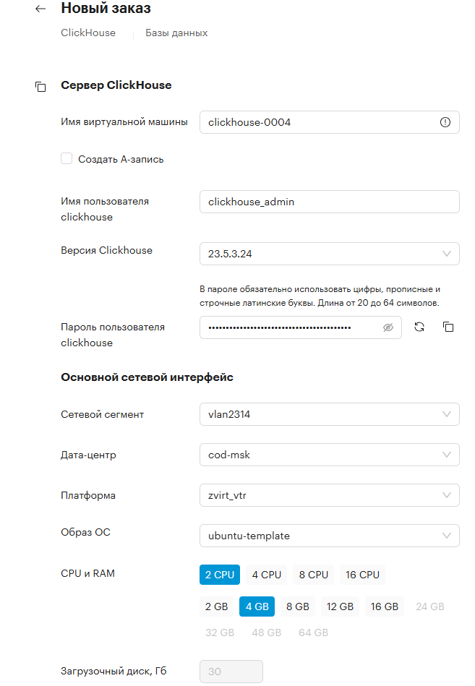475x686 pixels.
Task: Select the 2 CPU option
Action: coord(220,575)
